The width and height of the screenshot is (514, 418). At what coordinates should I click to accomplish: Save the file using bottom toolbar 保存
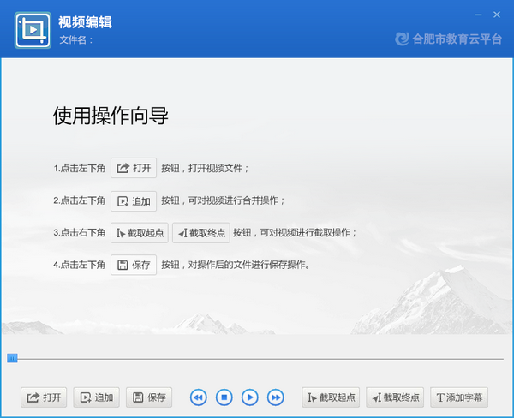pos(149,397)
